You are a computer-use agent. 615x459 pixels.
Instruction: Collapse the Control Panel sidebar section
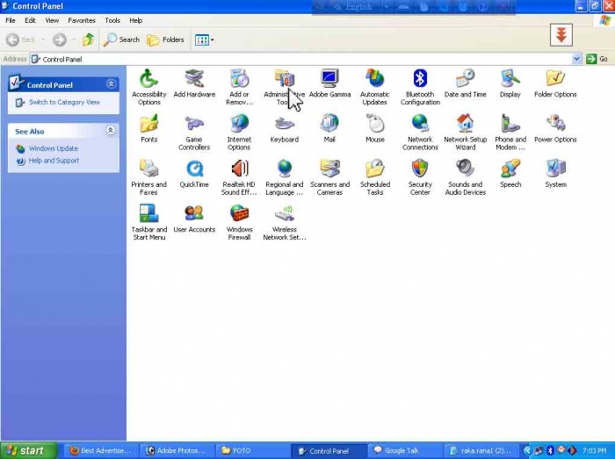[x=111, y=84]
